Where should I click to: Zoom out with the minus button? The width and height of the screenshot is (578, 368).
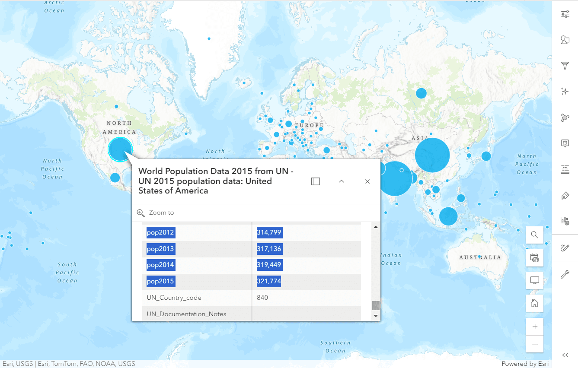tap(535, 344)
